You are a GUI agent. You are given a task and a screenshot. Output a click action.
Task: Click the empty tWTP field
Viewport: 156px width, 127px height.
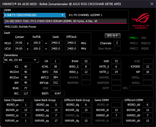click(x=116, y=88)
